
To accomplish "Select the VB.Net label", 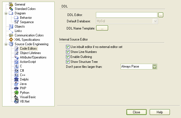I will 25,101.
